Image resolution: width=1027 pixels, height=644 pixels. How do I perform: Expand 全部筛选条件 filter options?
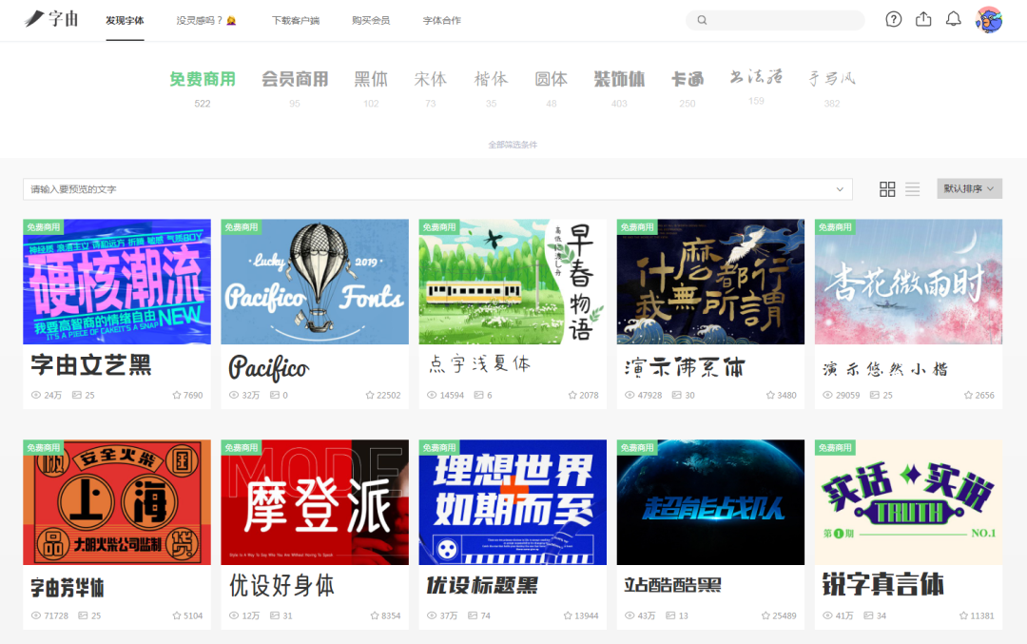point(513,145)
